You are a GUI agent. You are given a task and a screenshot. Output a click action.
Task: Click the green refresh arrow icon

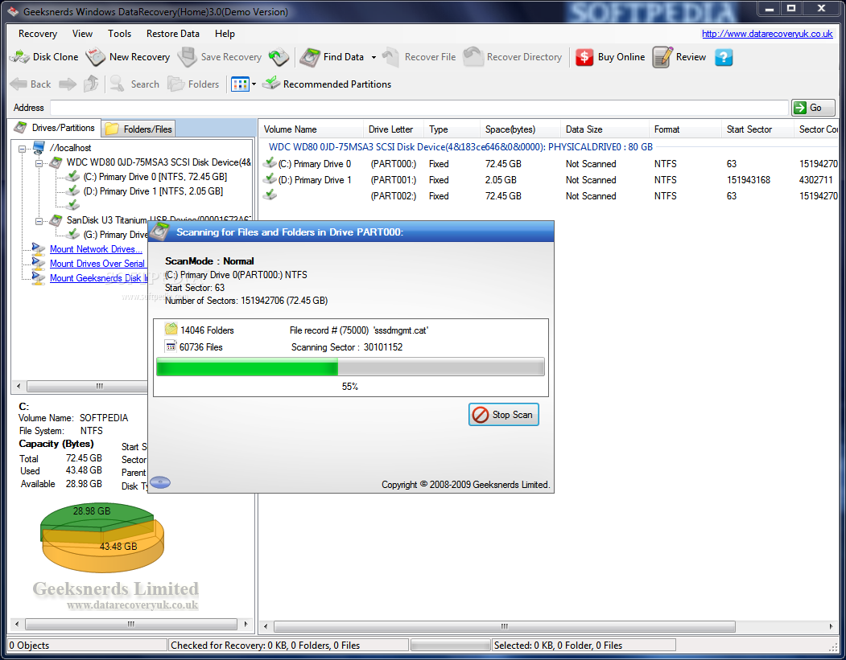279,57
